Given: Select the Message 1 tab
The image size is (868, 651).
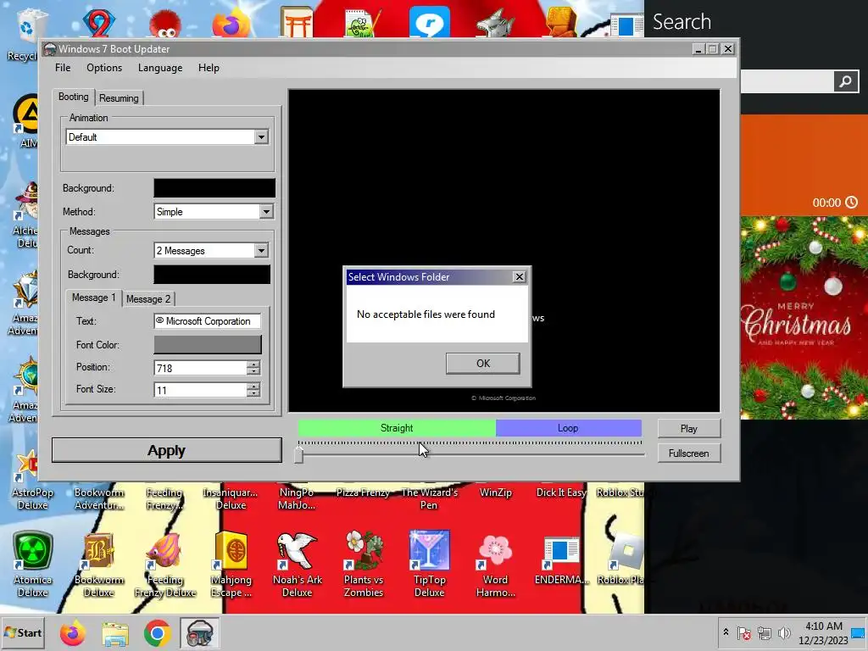Looking at the screenshot, I should pos(93,298).
